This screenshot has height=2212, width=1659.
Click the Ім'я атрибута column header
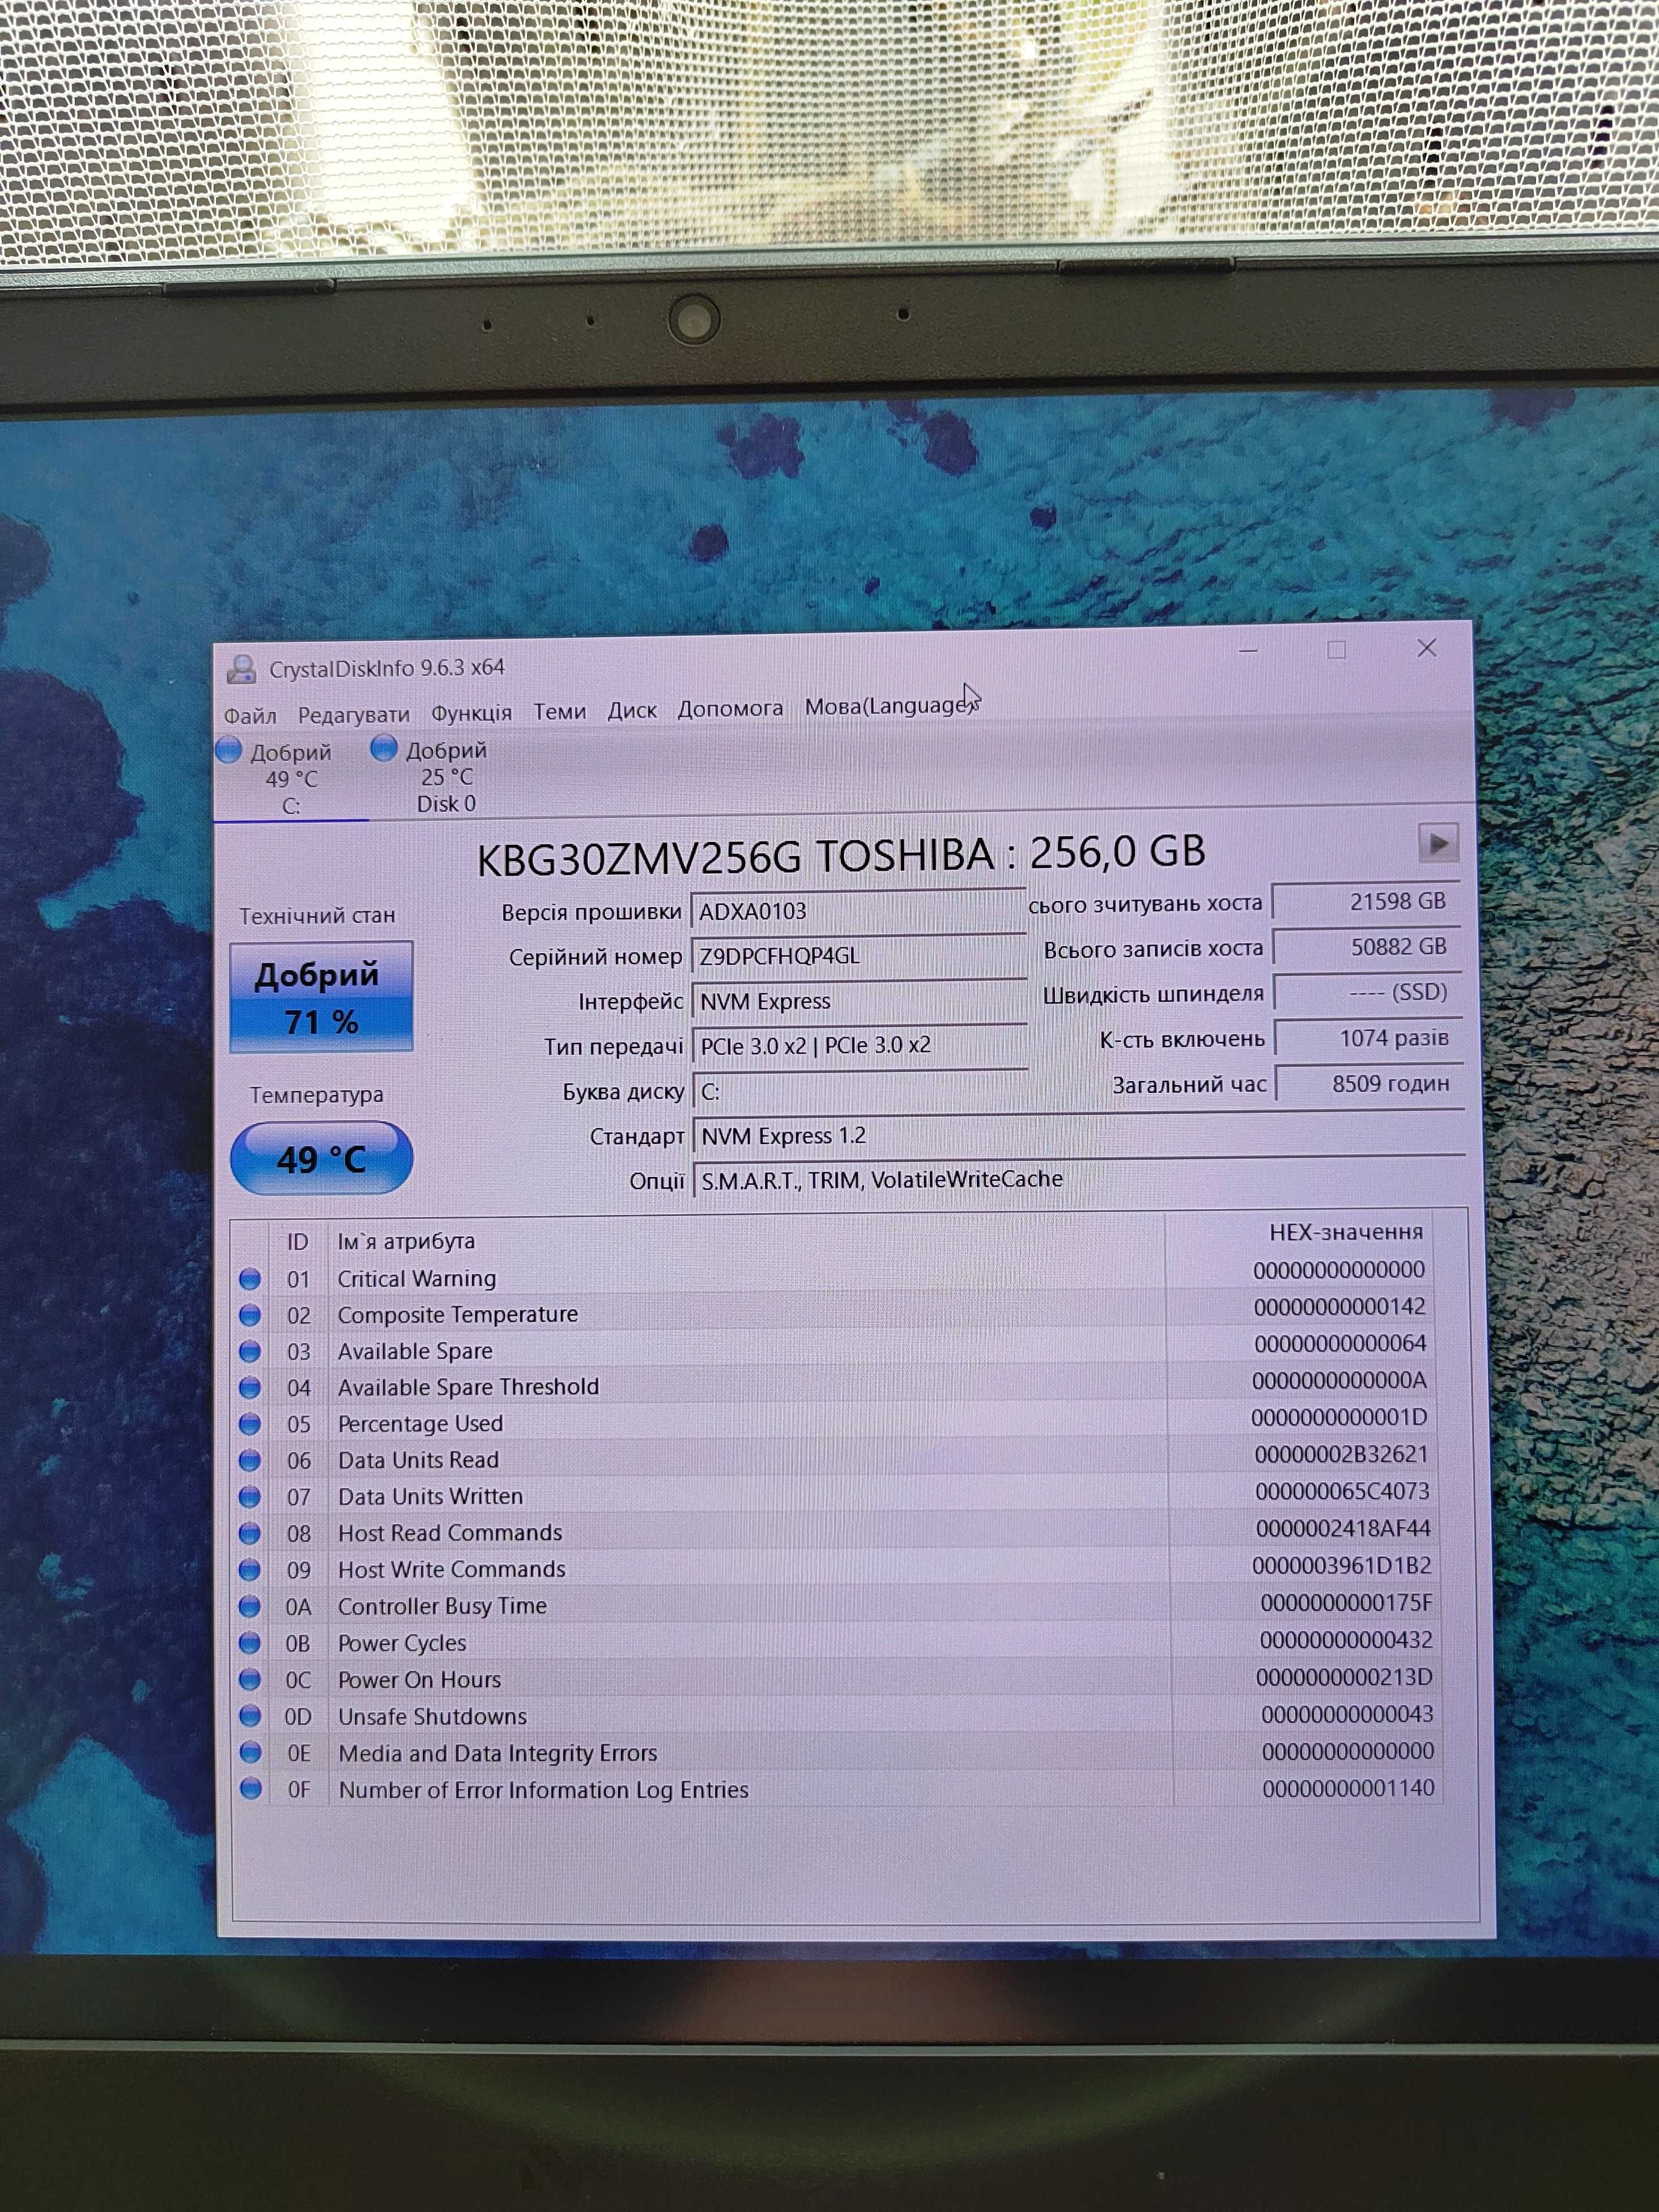406,1241
